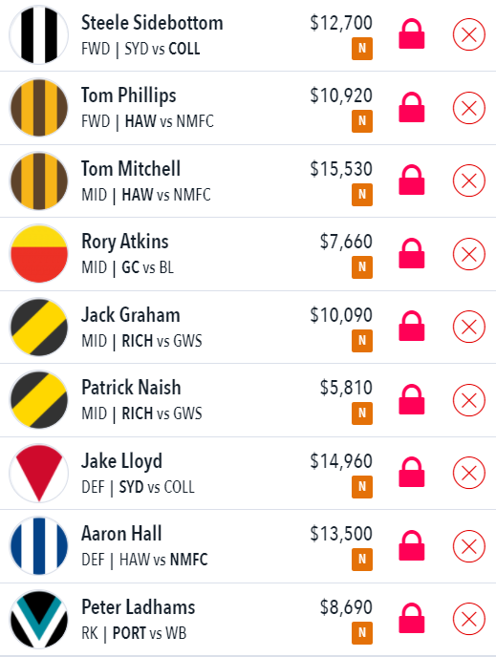Remove Rory Atkins with X icon
This screenshot has width=496, height=657.
[468, 253]
